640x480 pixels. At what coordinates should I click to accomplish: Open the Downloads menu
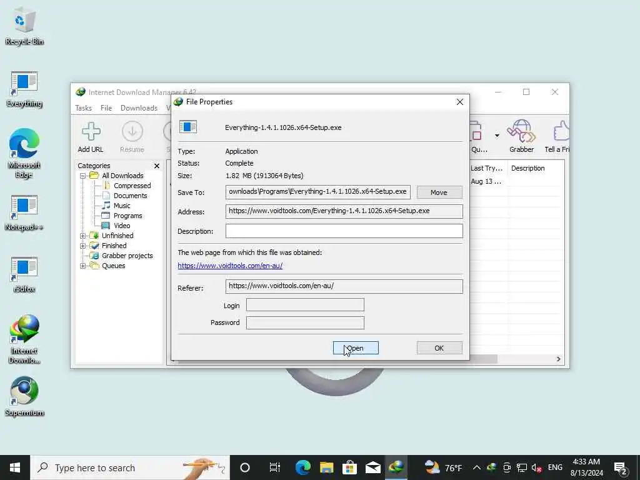coord(139,107)
